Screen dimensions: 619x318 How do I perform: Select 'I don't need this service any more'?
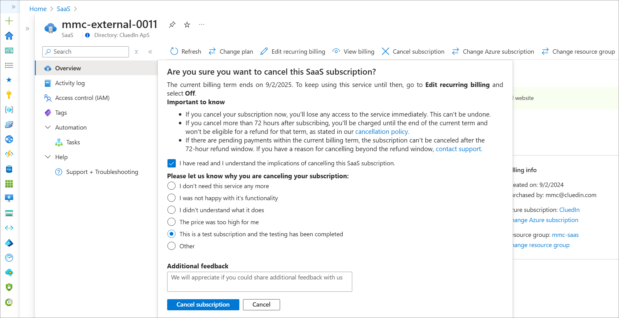[171, 186]
